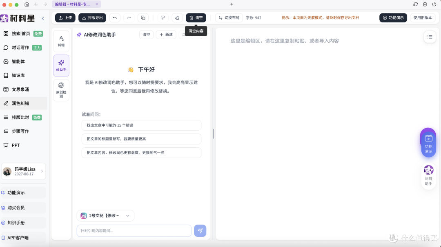Click the eraser icon in toolbar
441x247 pixels.
(177, 17)
